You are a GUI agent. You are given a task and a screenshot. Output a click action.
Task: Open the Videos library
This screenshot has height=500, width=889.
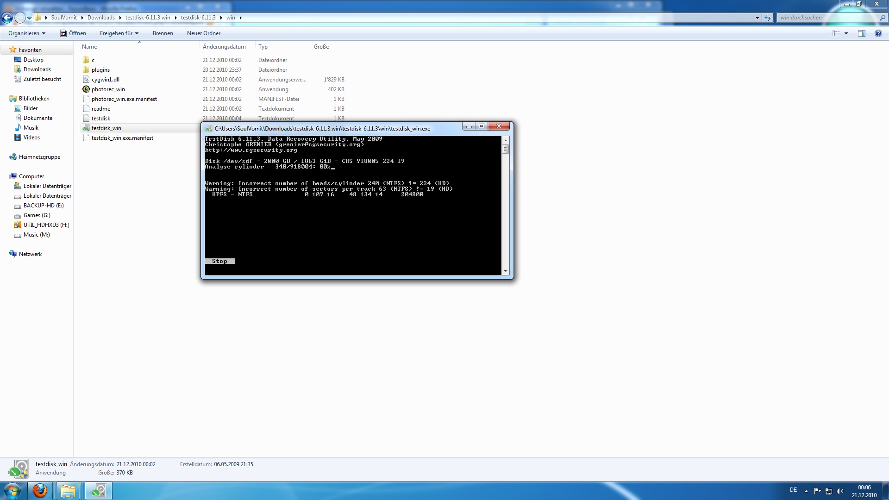click(x=31, y=137)
